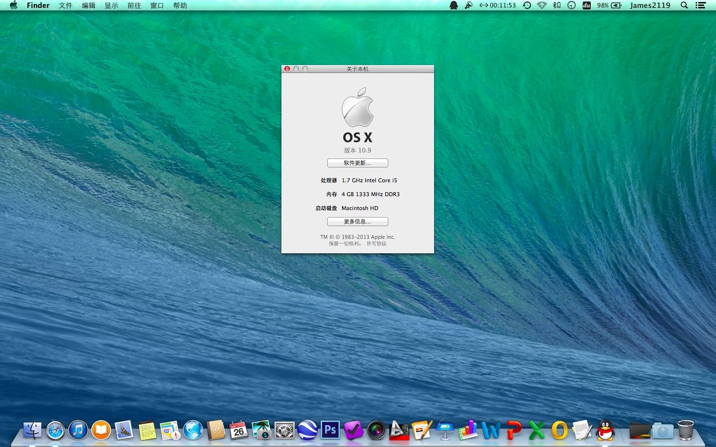The height and width of the screenshot is (447, 716).
Task: Open the purple checkmark OmniFocus app
Action: (x=353, y=430)
